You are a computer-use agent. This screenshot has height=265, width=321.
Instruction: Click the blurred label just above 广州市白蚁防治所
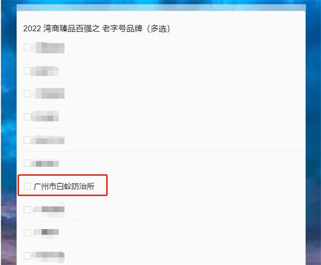[x=45, y=163]
